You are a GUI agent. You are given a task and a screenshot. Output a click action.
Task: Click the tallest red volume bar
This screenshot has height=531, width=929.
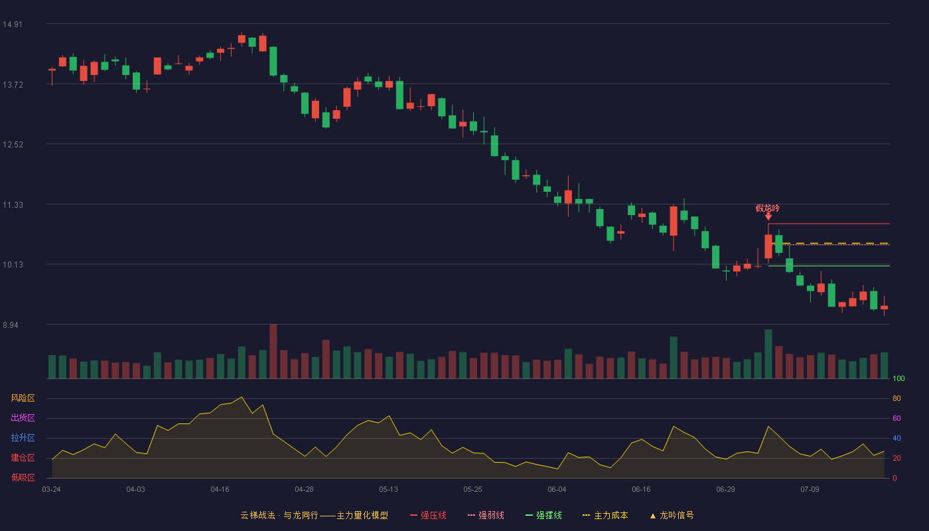pos(273,351)
